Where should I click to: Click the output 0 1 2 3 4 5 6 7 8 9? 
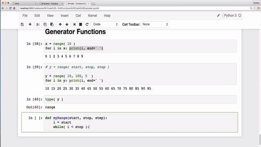(64, 56)
